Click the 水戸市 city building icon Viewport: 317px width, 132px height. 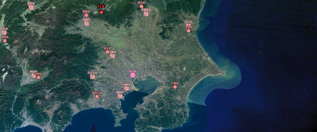(188, 25)
